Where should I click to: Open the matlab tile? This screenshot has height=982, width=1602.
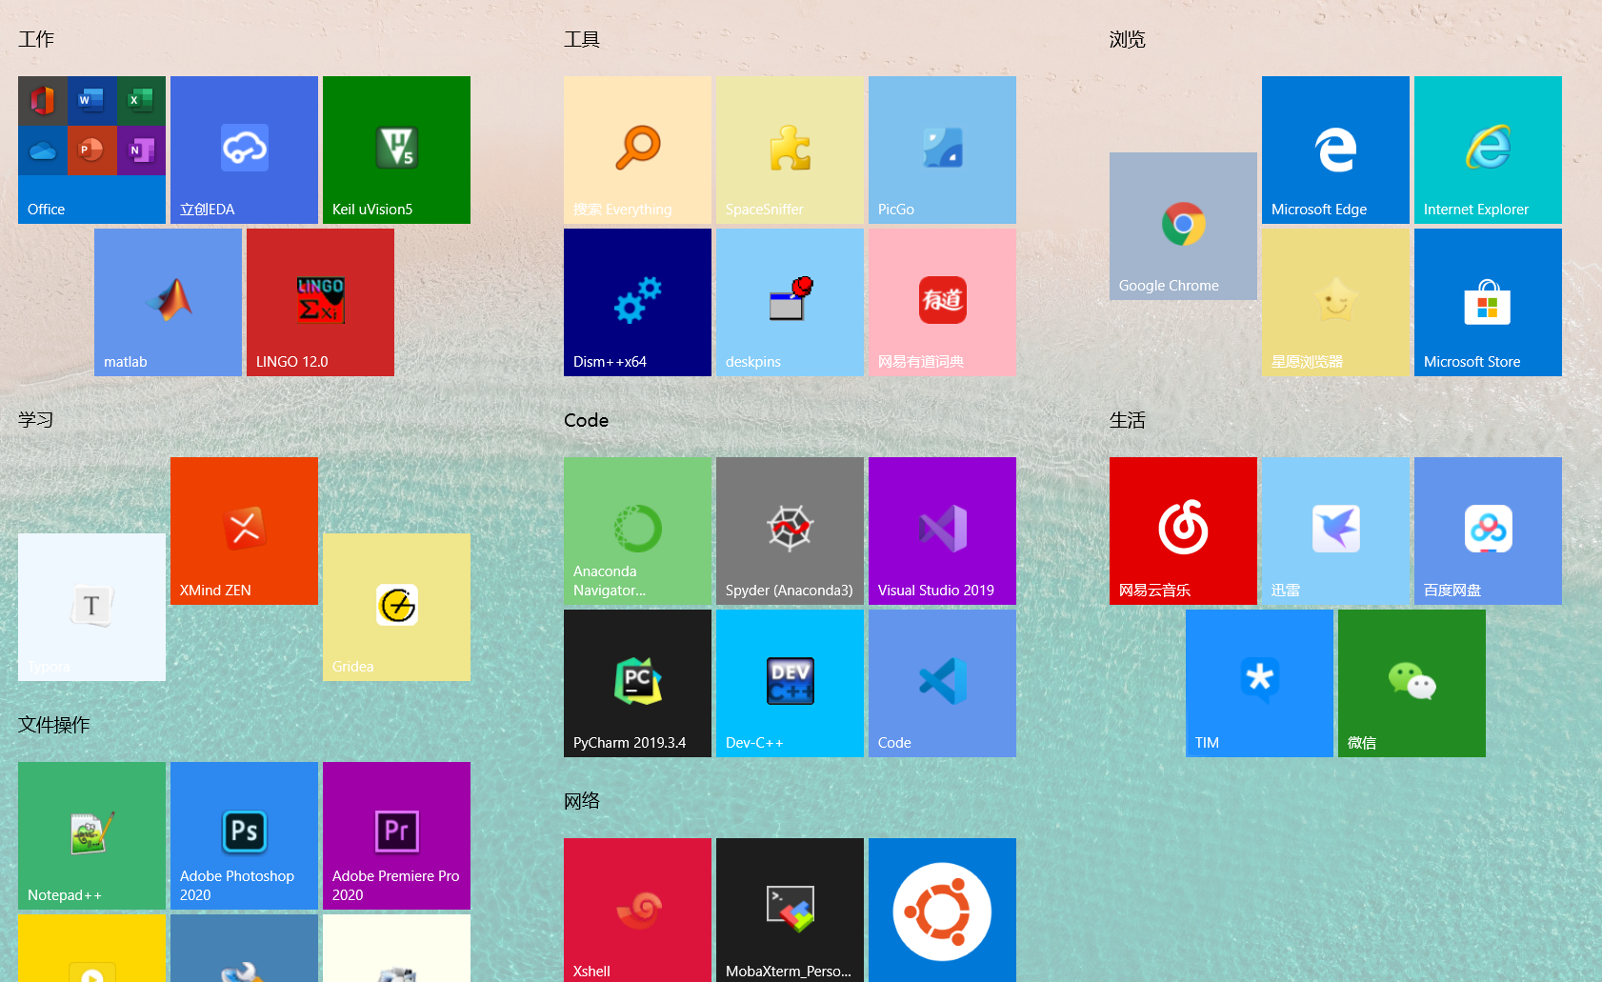pos(168,302)
